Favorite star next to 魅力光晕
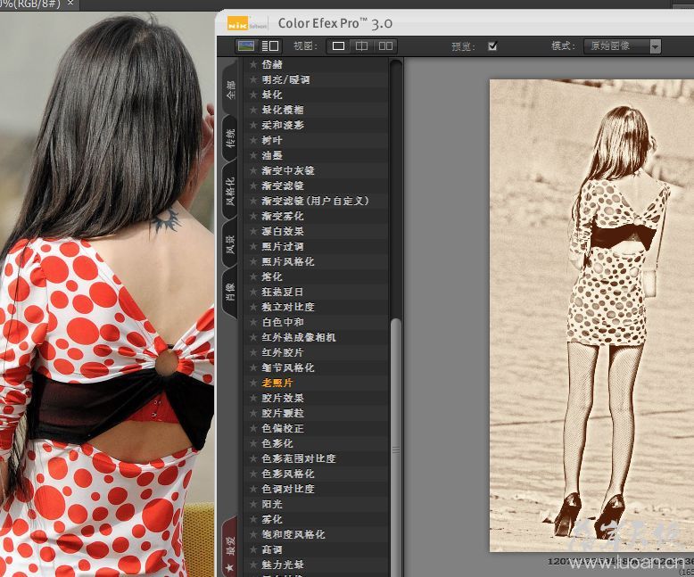This screenshot has height=577, width=694. point(253,565)
